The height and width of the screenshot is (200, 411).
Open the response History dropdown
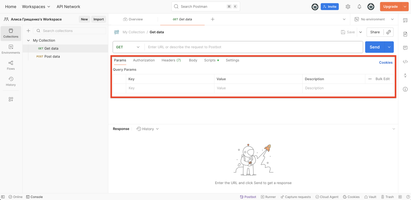click(x=148, y=129)
